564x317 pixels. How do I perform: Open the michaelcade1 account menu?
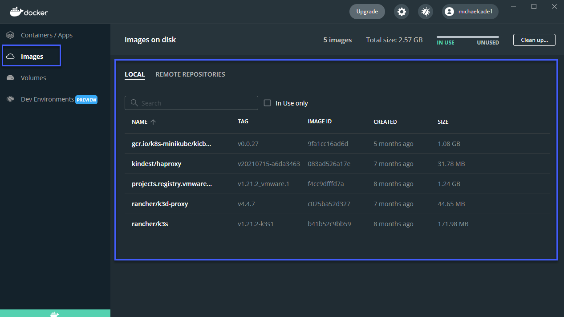tap(470, 12)
